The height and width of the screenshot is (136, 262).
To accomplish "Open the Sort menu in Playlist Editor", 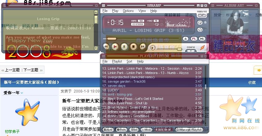I will click(x=129, y=61).
